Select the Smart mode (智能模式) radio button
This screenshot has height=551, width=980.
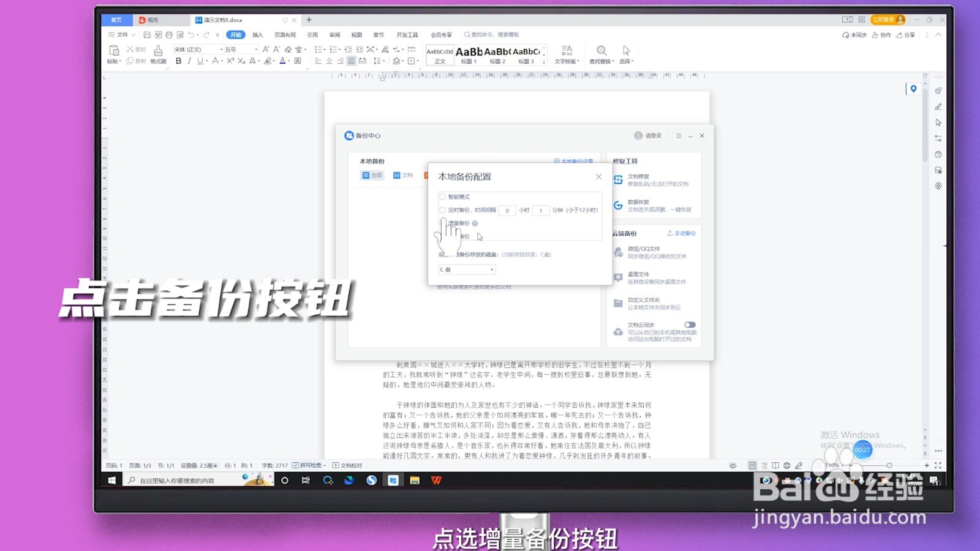(x=442, y=197)
